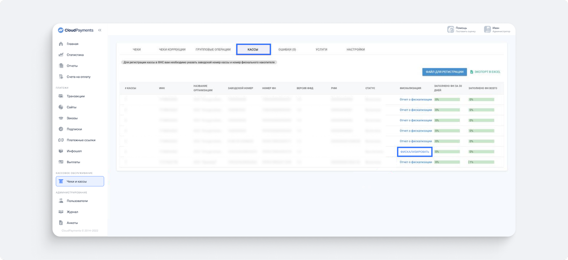Select the Ошибки (0) tab

coord(287,50)
